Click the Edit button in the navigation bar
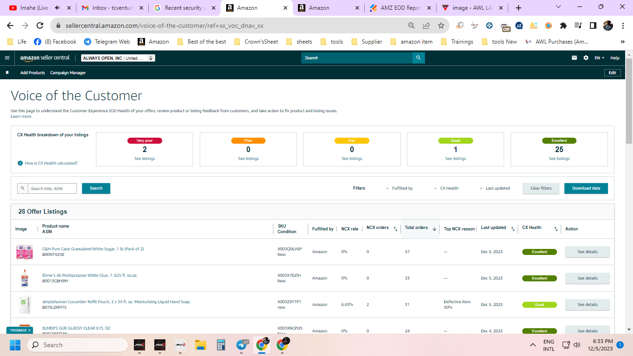This screenshot has height=356, width=633. [613, 73]
